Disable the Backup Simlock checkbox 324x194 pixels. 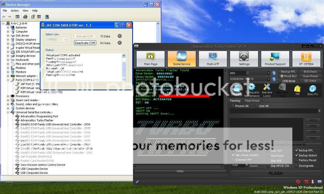[x=296, y=155]
